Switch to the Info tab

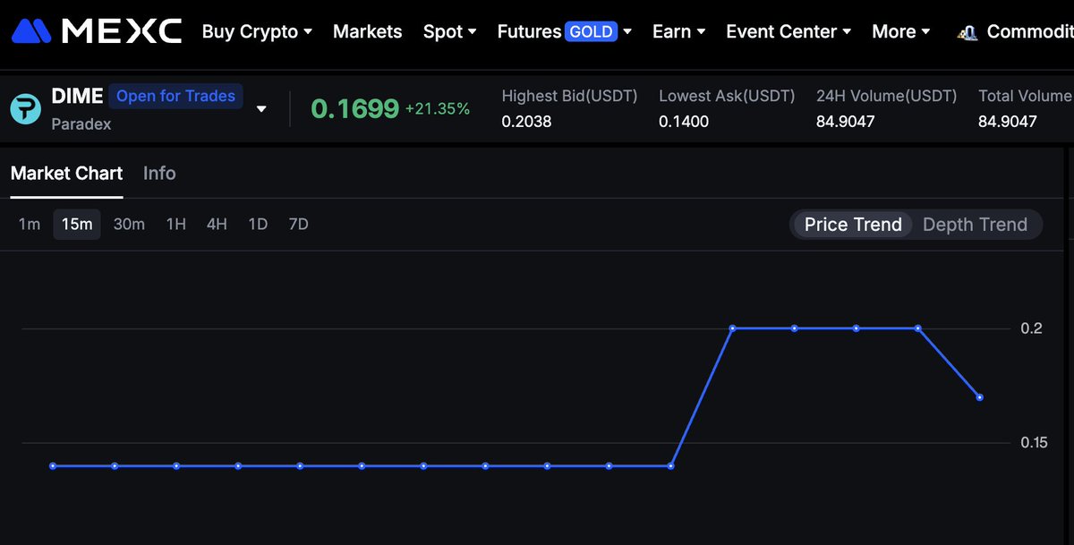[x=159, y=173]
